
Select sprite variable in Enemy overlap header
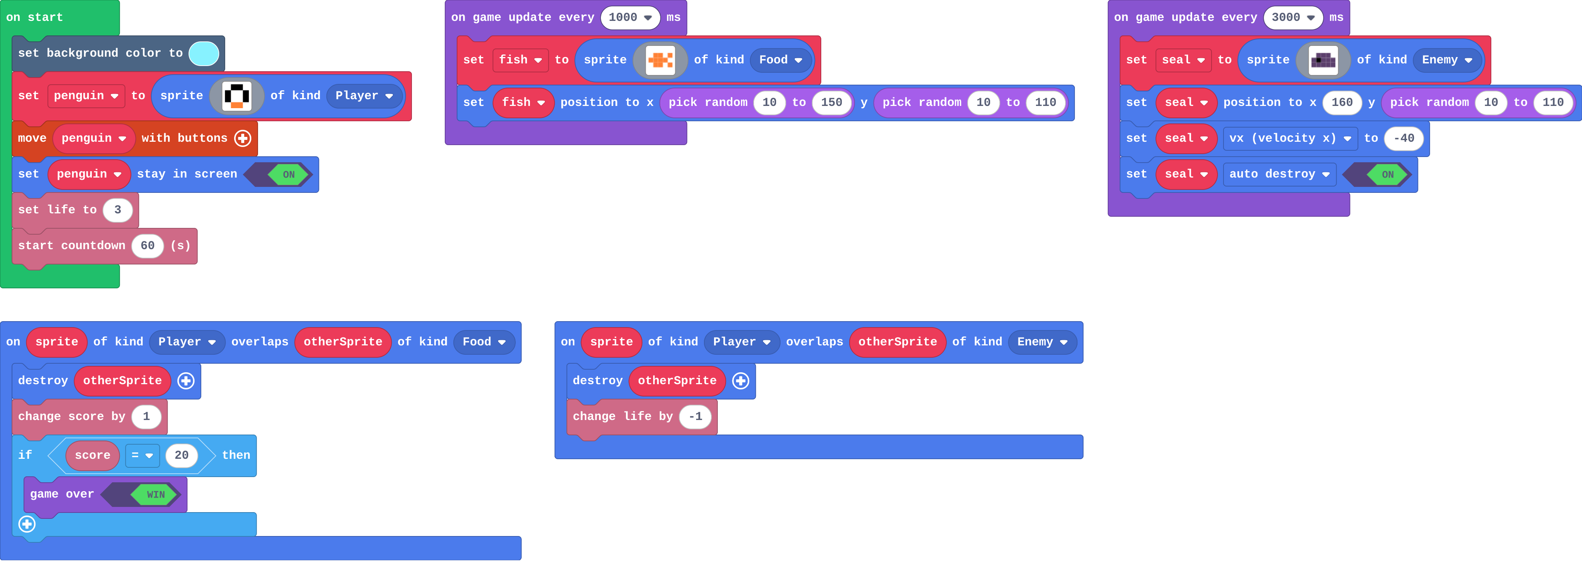611,342
